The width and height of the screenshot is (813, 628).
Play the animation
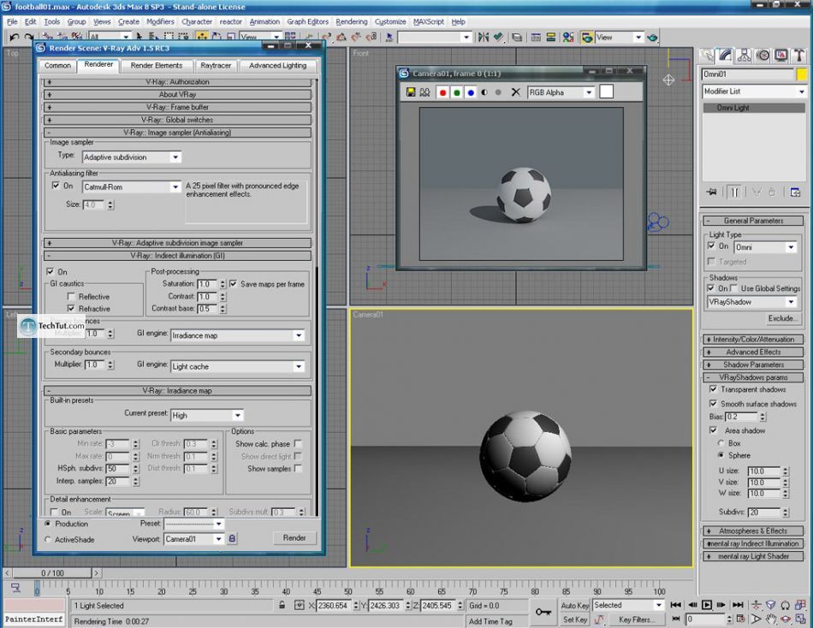point(707,605)
